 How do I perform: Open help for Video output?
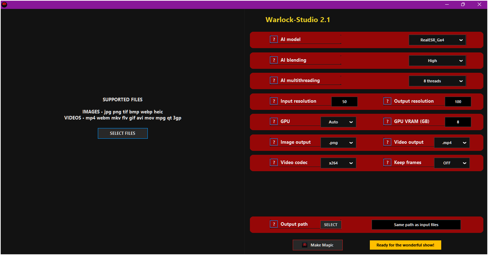pyautogui.click(x=387, y=142)
